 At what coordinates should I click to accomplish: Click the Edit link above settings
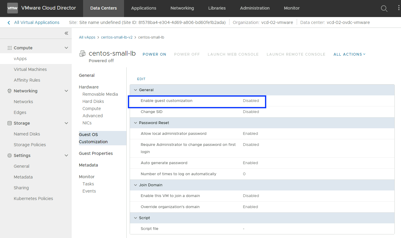[141, 79]
